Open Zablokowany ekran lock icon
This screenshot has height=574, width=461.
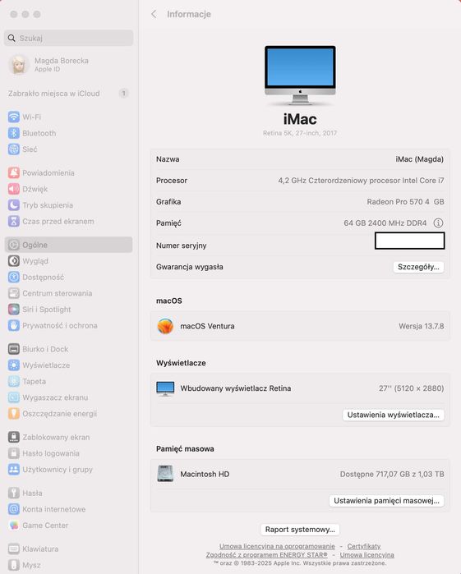pyautogui.click(x=13, y=437)
